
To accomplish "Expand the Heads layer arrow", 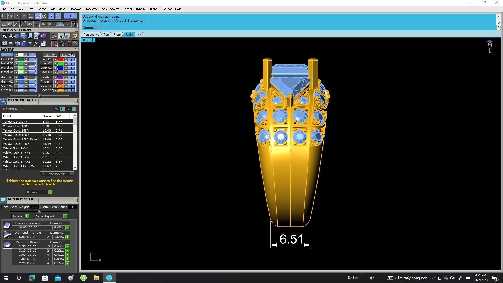I will (x=55, y=78).
